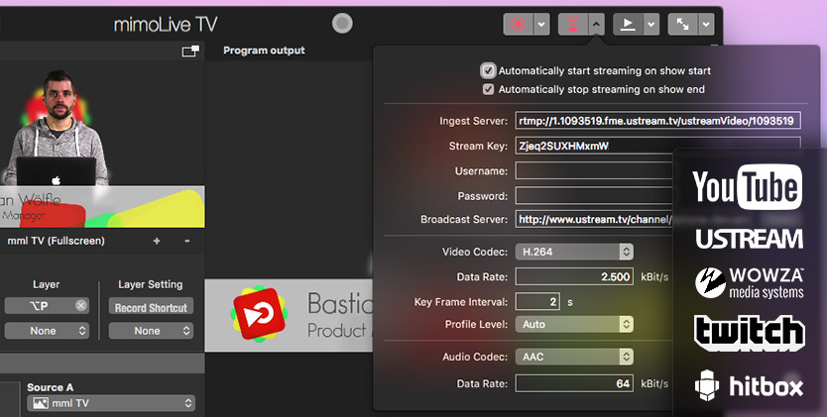Toggle Automatically start streaming on show start
Image resolution: width=827 pixels, height=417 pixels.
pyautogui.click(x=488, y=70)
